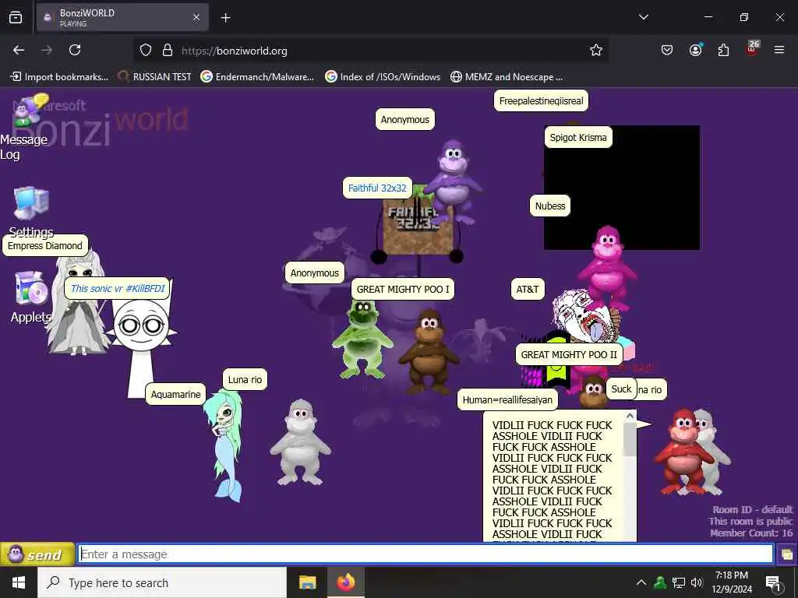Go back with the browser back arrow
The height and width of the screenshot is (598, 798).
(19, 50)
